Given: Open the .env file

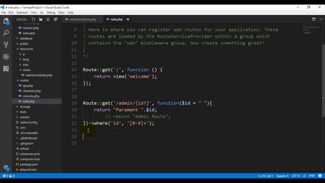Looking at the screenshot, I should point(23,128).
